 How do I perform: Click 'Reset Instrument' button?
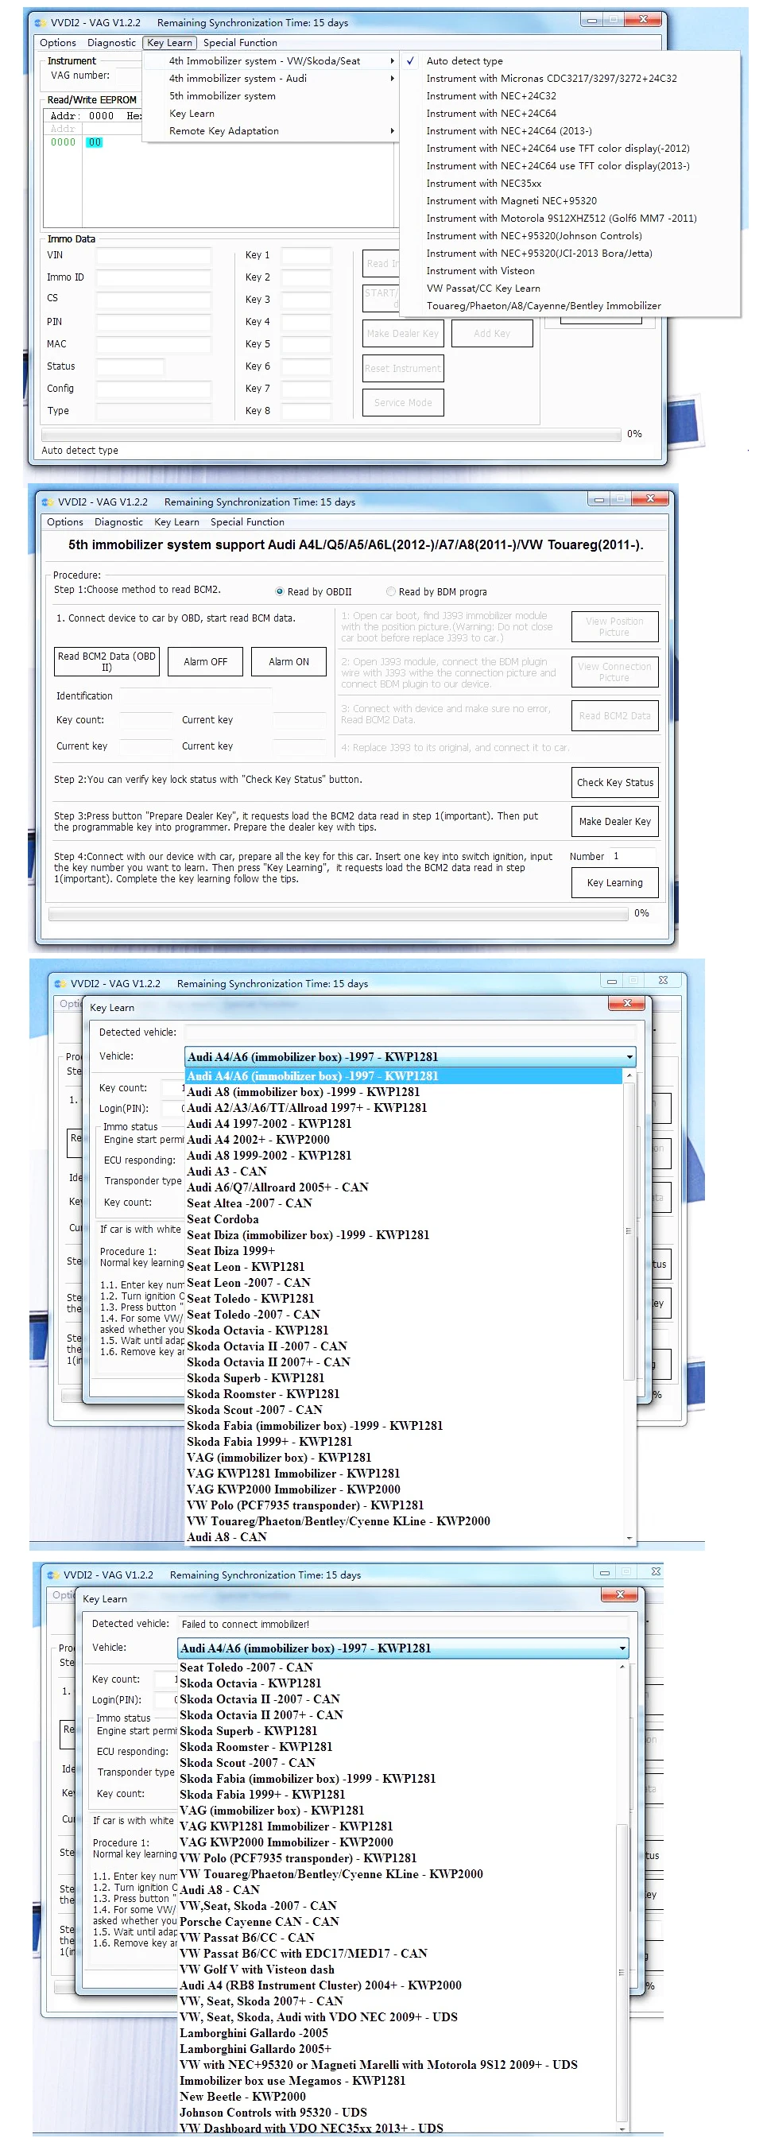(x=402, y=368)
